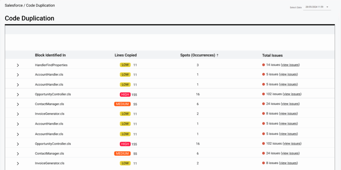Select the HandlerFindProperties block name
Viewport: 341px width, 170px height.
pyautogui.click(x=51, y=65)
